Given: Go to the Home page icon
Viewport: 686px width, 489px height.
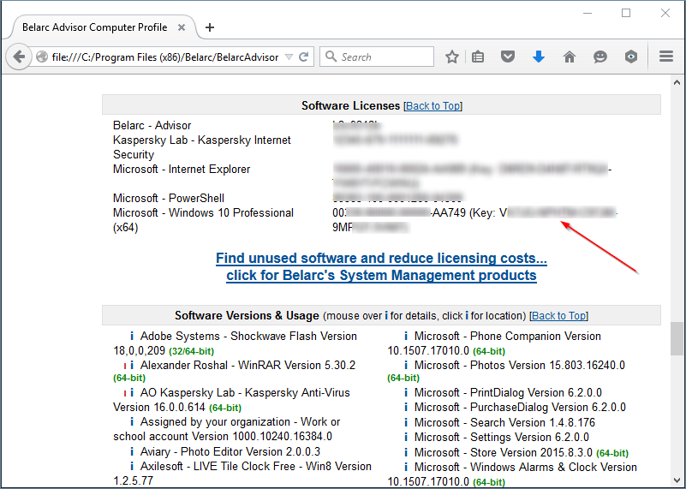Looking at the screenshot, I should [570, 57].
